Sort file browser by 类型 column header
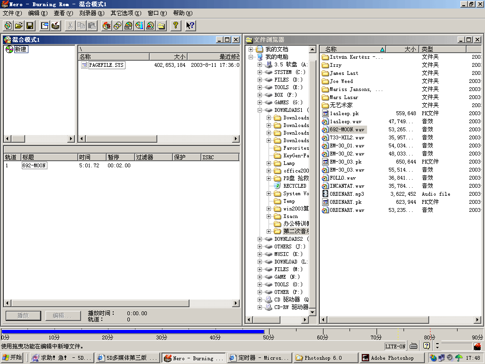 click(x=442, y=49)
